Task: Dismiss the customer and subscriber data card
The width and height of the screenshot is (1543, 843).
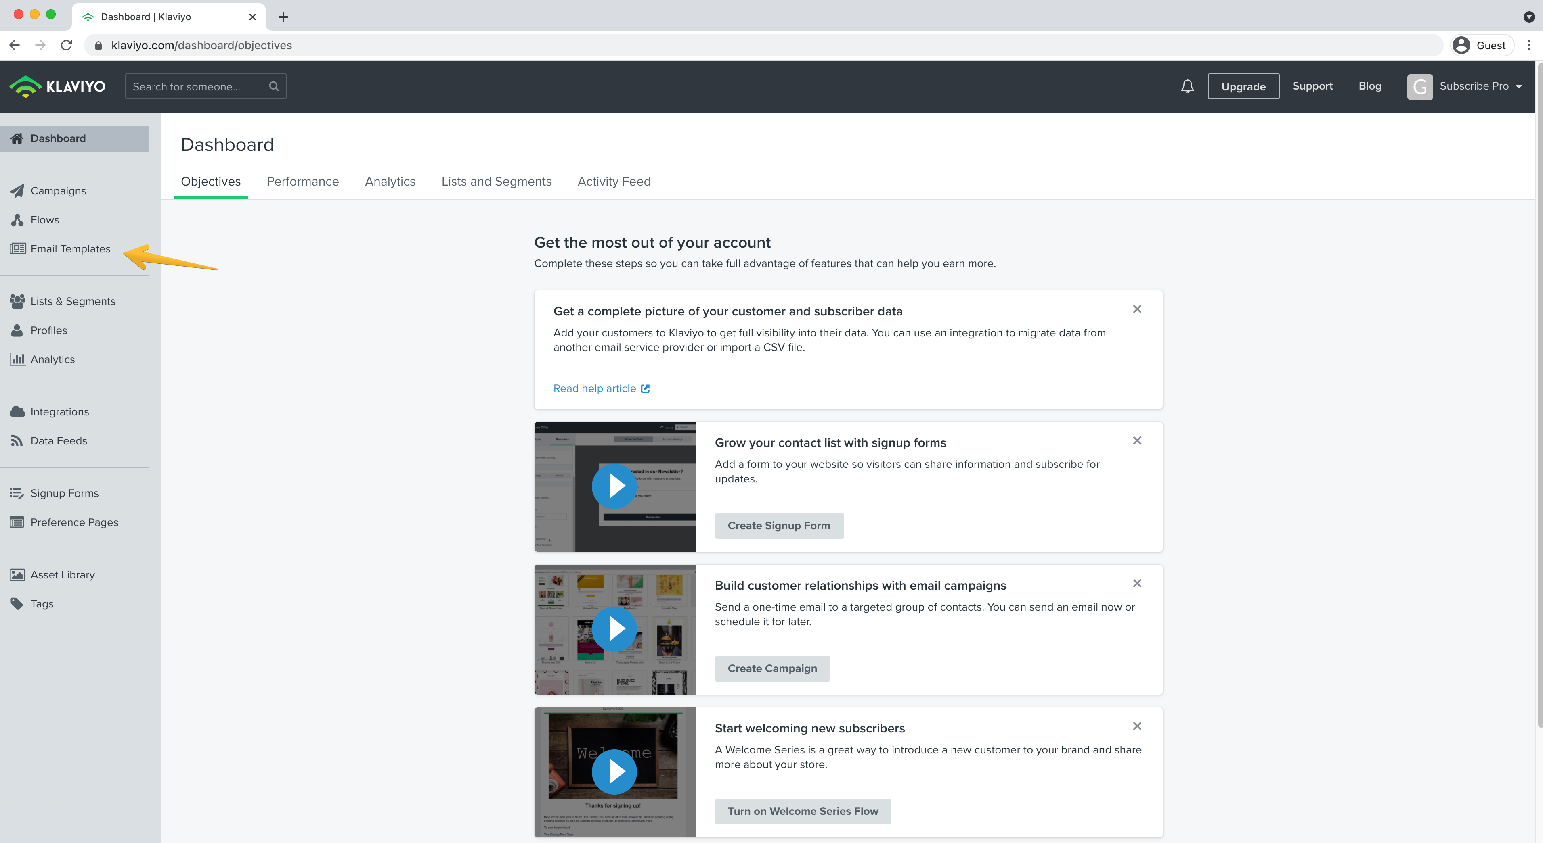Action: (1137, 309)
